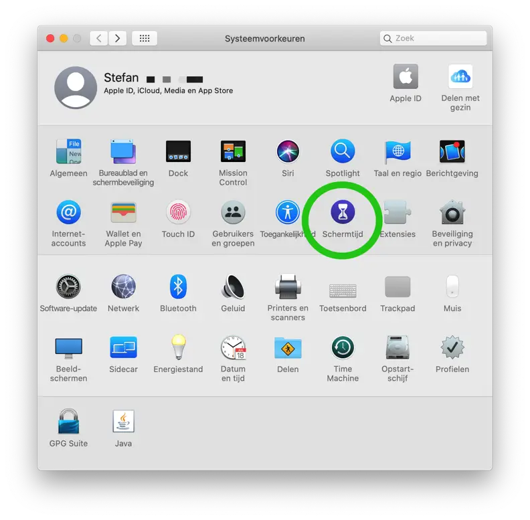Open Geluid sound settings
This screenshot has width=530, height=520.
pos(233,286)
